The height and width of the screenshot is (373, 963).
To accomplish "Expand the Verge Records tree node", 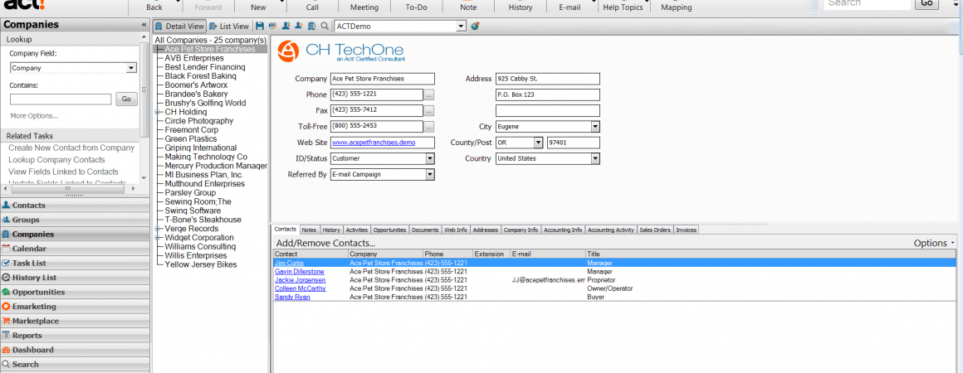I will tap(157, 229).
